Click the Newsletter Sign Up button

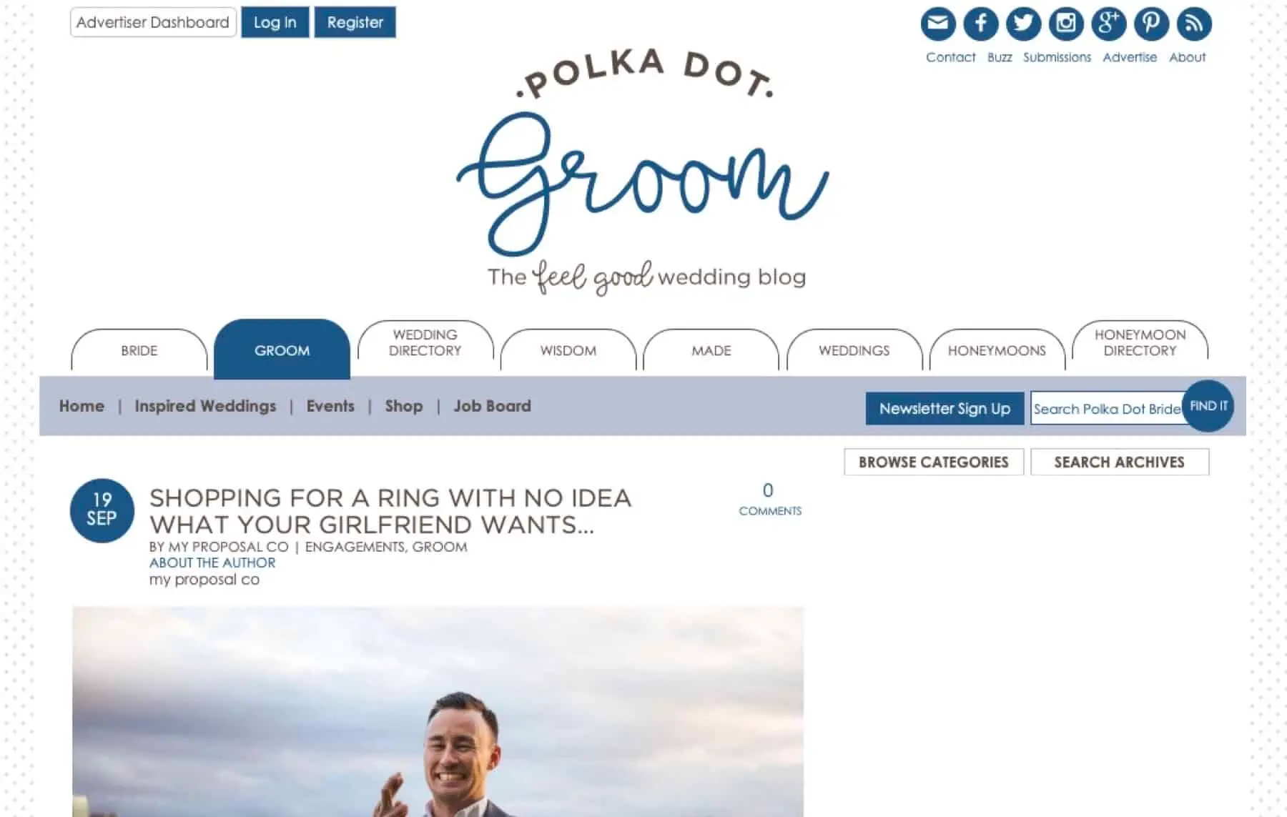pyautogui.click(x=945, y=408)
